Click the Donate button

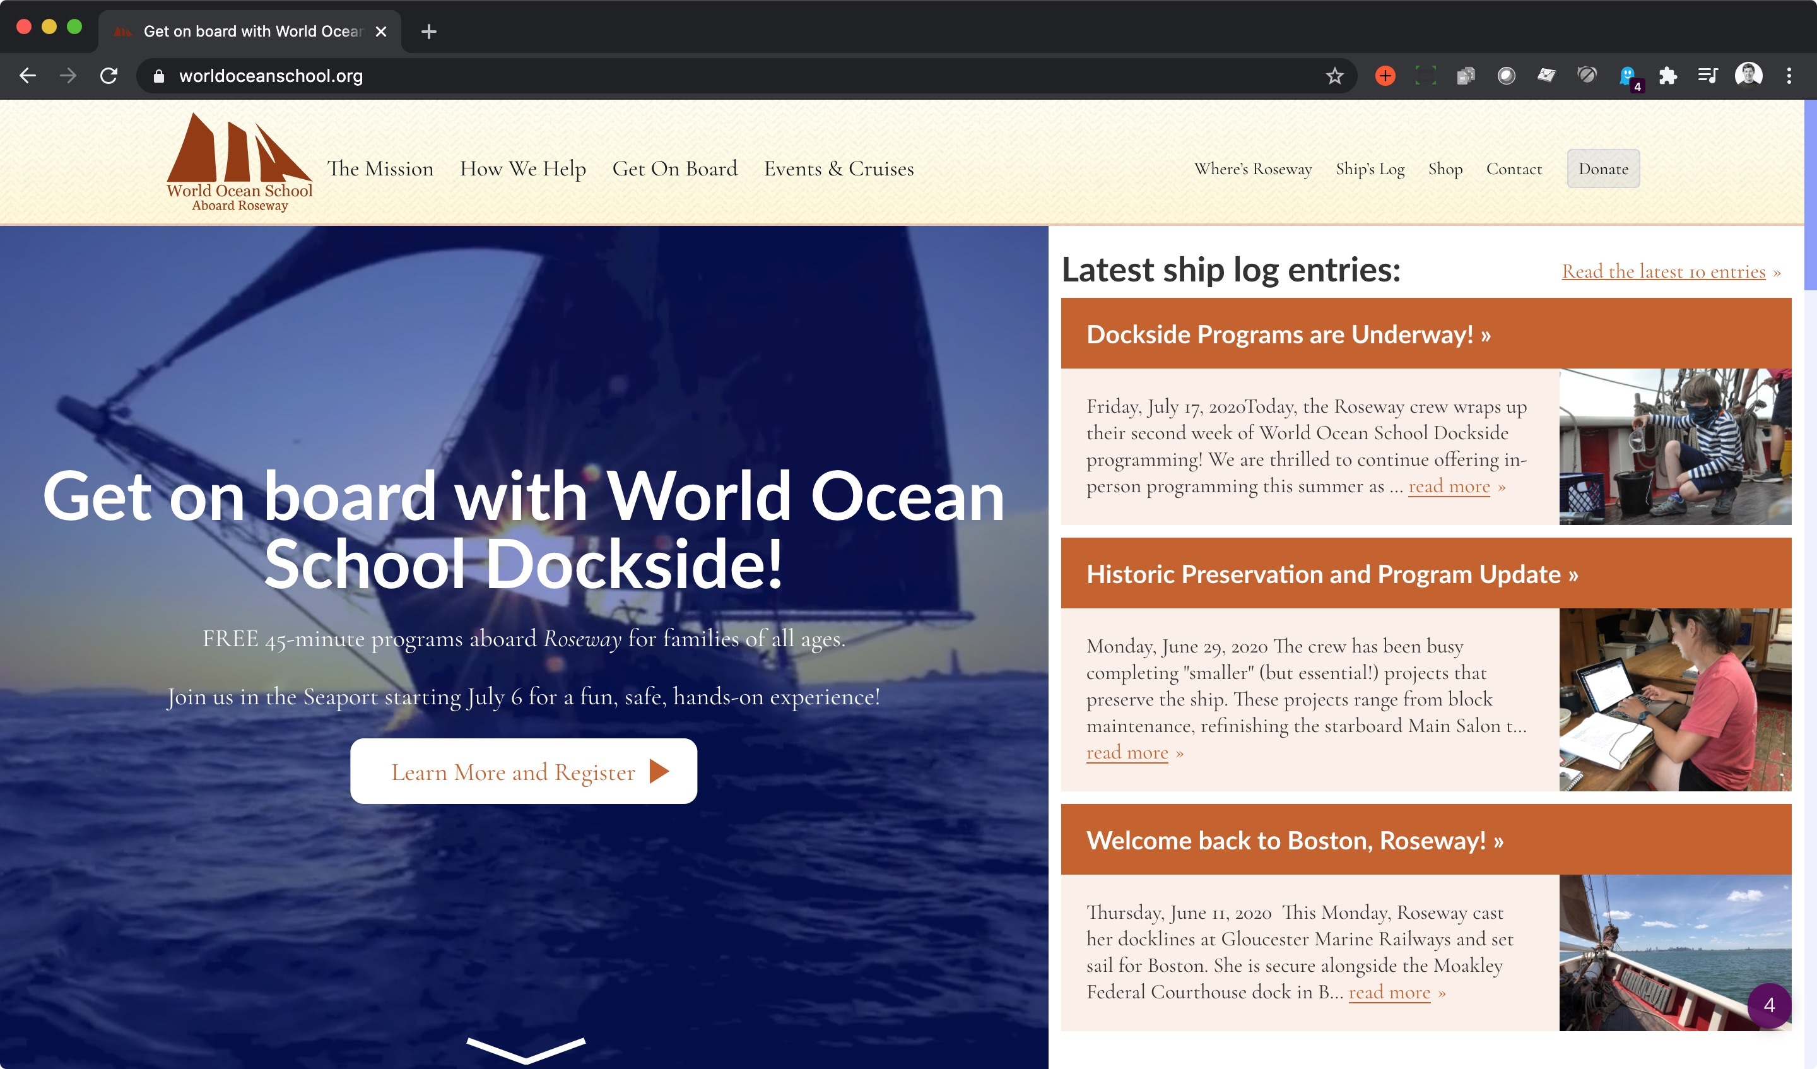pyautogui.click(x=1603, y=168)
